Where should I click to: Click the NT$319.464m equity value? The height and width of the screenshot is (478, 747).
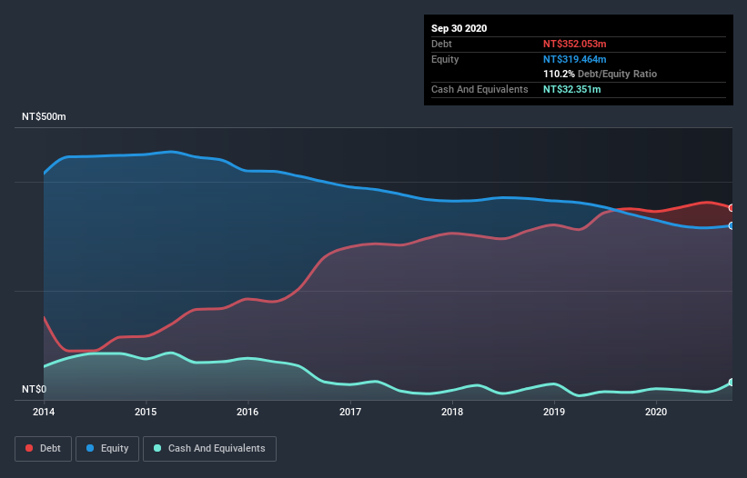[574, 59]
